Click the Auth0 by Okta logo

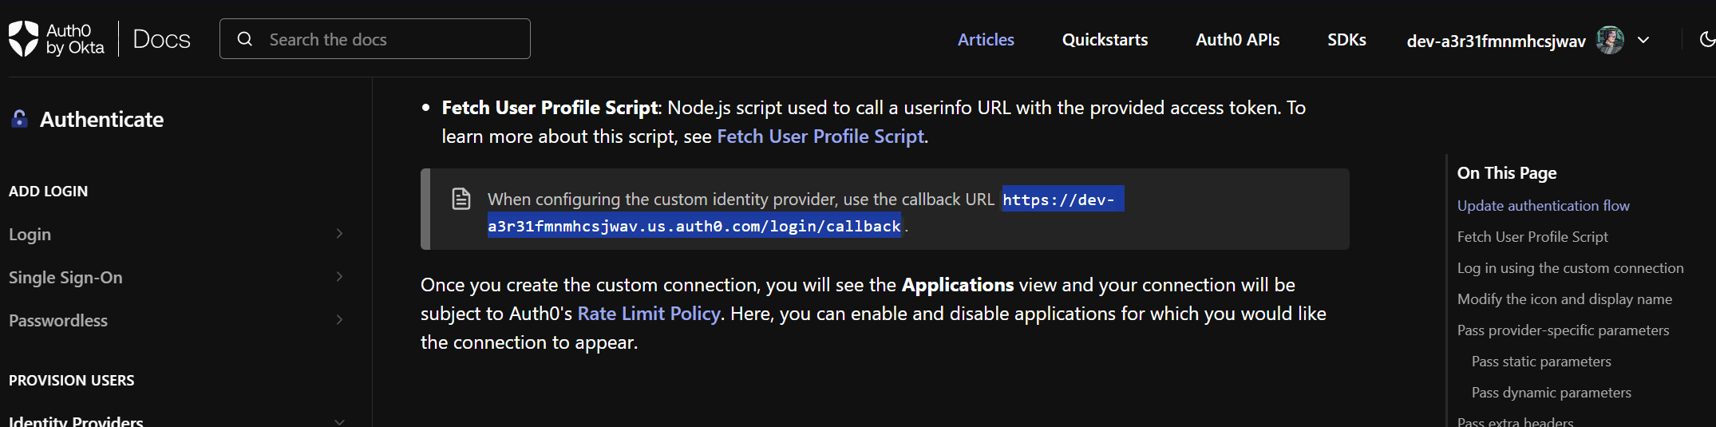pos(57,39)
